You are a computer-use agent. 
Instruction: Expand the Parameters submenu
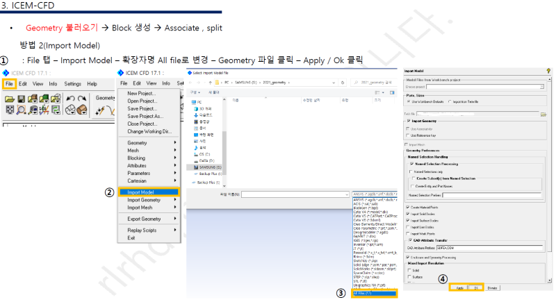(149, 173)
